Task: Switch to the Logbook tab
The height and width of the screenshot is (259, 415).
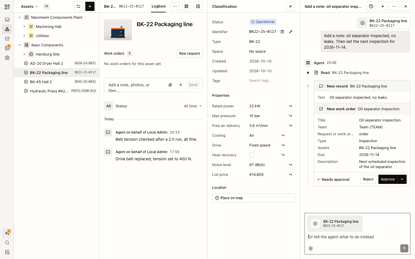Action: pyautogui.click(x=159, y=6)
